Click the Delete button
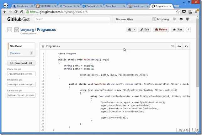This screenshot has height=135, width=202. point(161,29)
